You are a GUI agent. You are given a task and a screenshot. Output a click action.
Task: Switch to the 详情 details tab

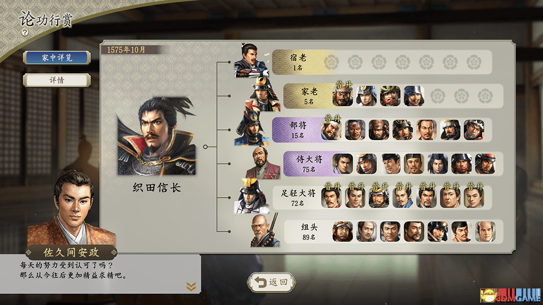(x=57, y=80)
